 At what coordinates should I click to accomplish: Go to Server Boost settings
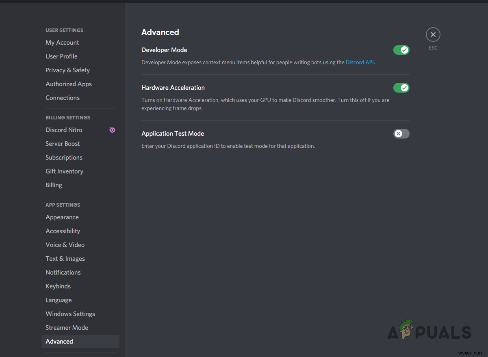63,143
